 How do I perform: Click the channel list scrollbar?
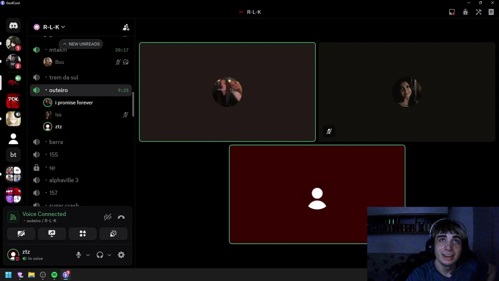click(x=133, y=104)
